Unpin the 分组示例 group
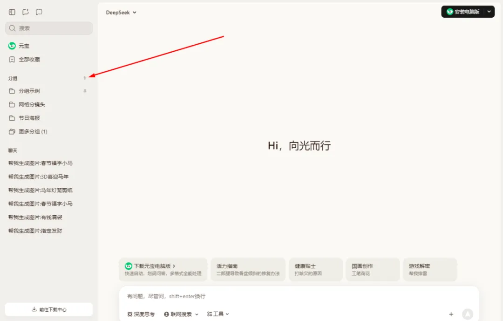This screenshot has height=321, width=503. (x=85, y=91)
